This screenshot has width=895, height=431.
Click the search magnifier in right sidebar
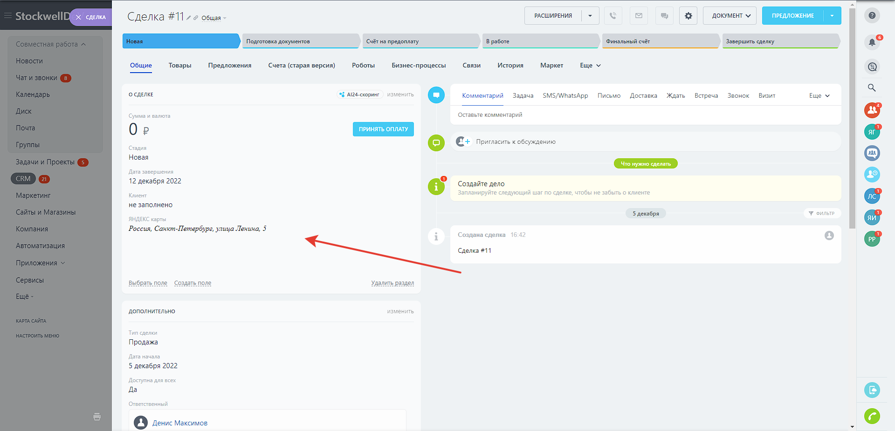click(x=872, y=88)
